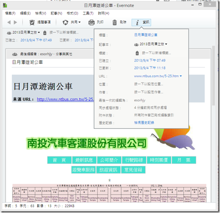220x213 pixels.
Task: Open the 記事(N) menu
Action: (56, 13)
